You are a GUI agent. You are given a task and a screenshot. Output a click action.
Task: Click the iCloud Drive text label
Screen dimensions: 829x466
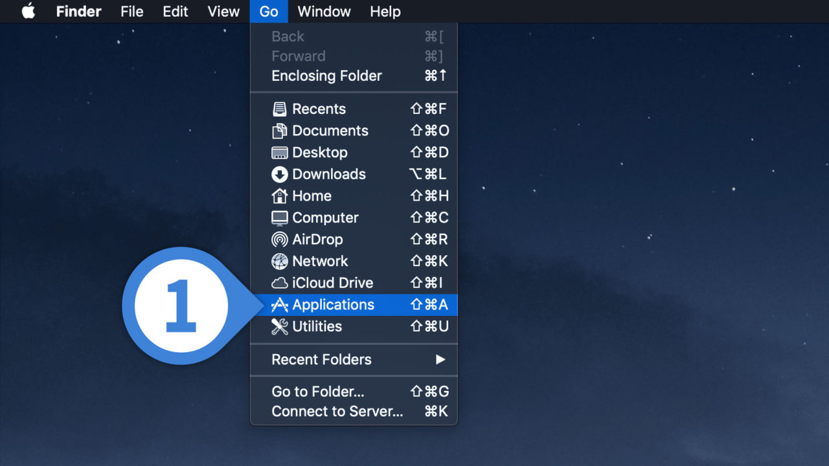click(x=333, y=283)
